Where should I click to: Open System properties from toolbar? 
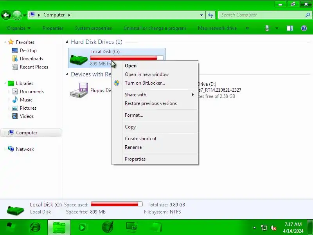pos(94,28)
